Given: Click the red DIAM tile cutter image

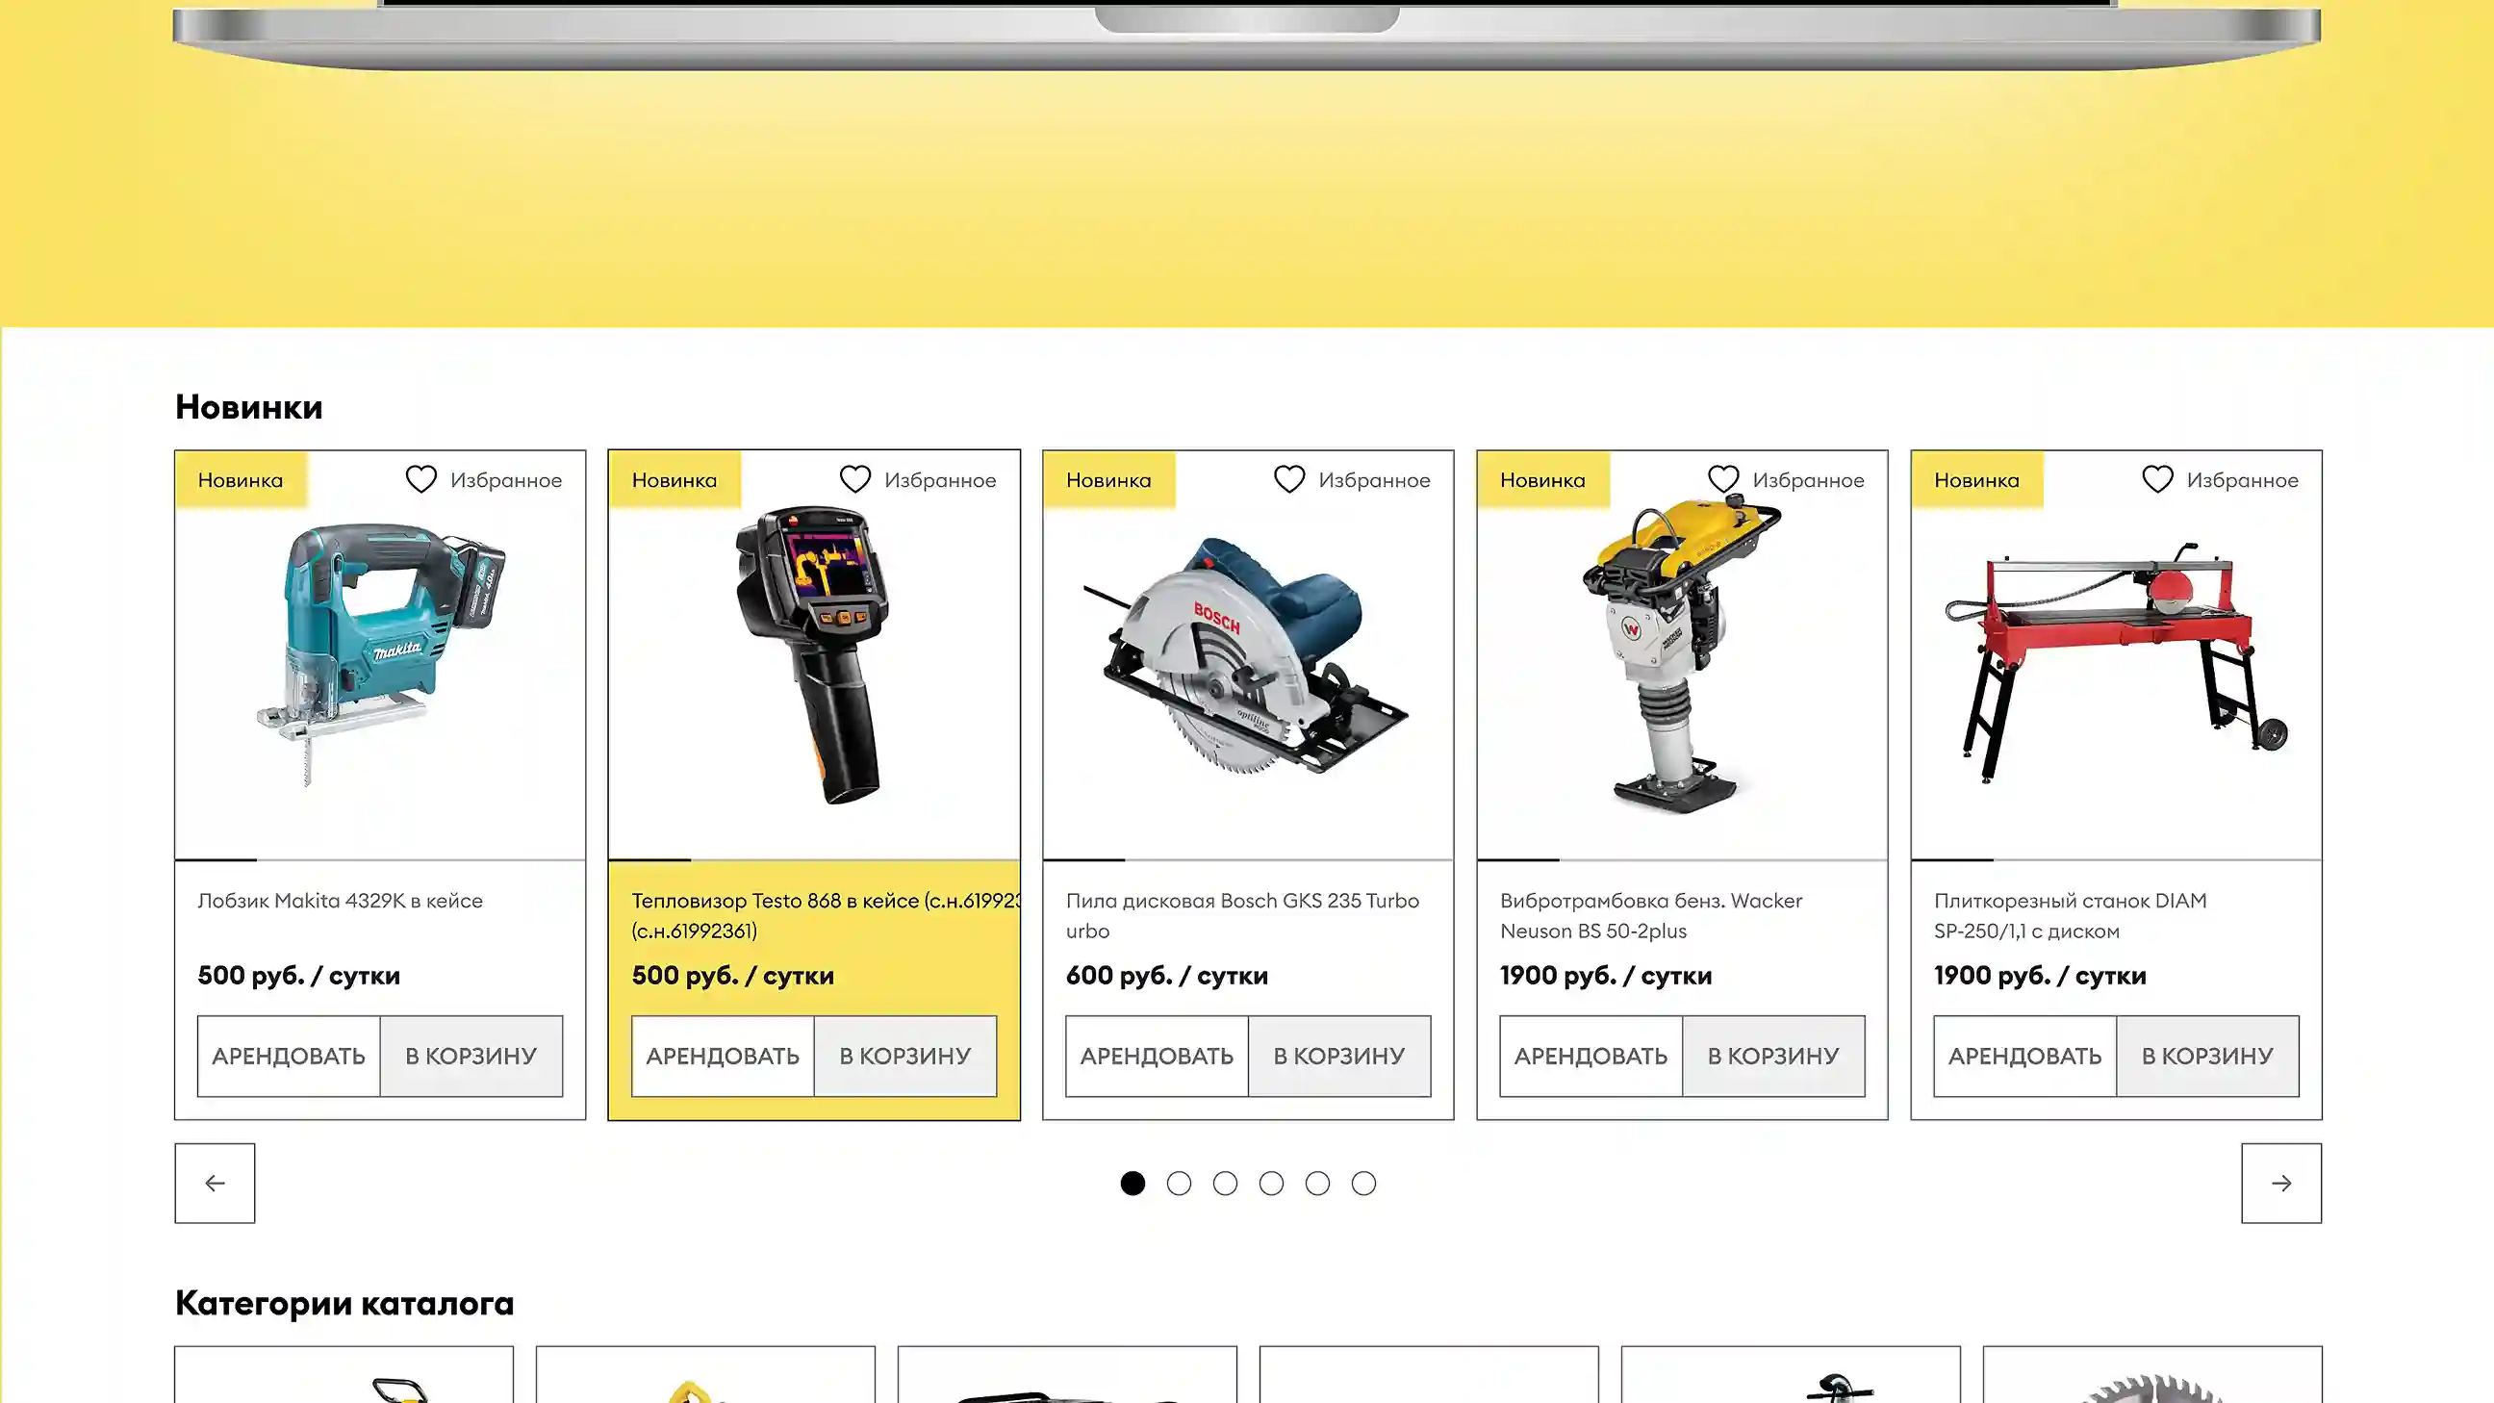Looking at the screenshot, I should [x=2117, y=662].
